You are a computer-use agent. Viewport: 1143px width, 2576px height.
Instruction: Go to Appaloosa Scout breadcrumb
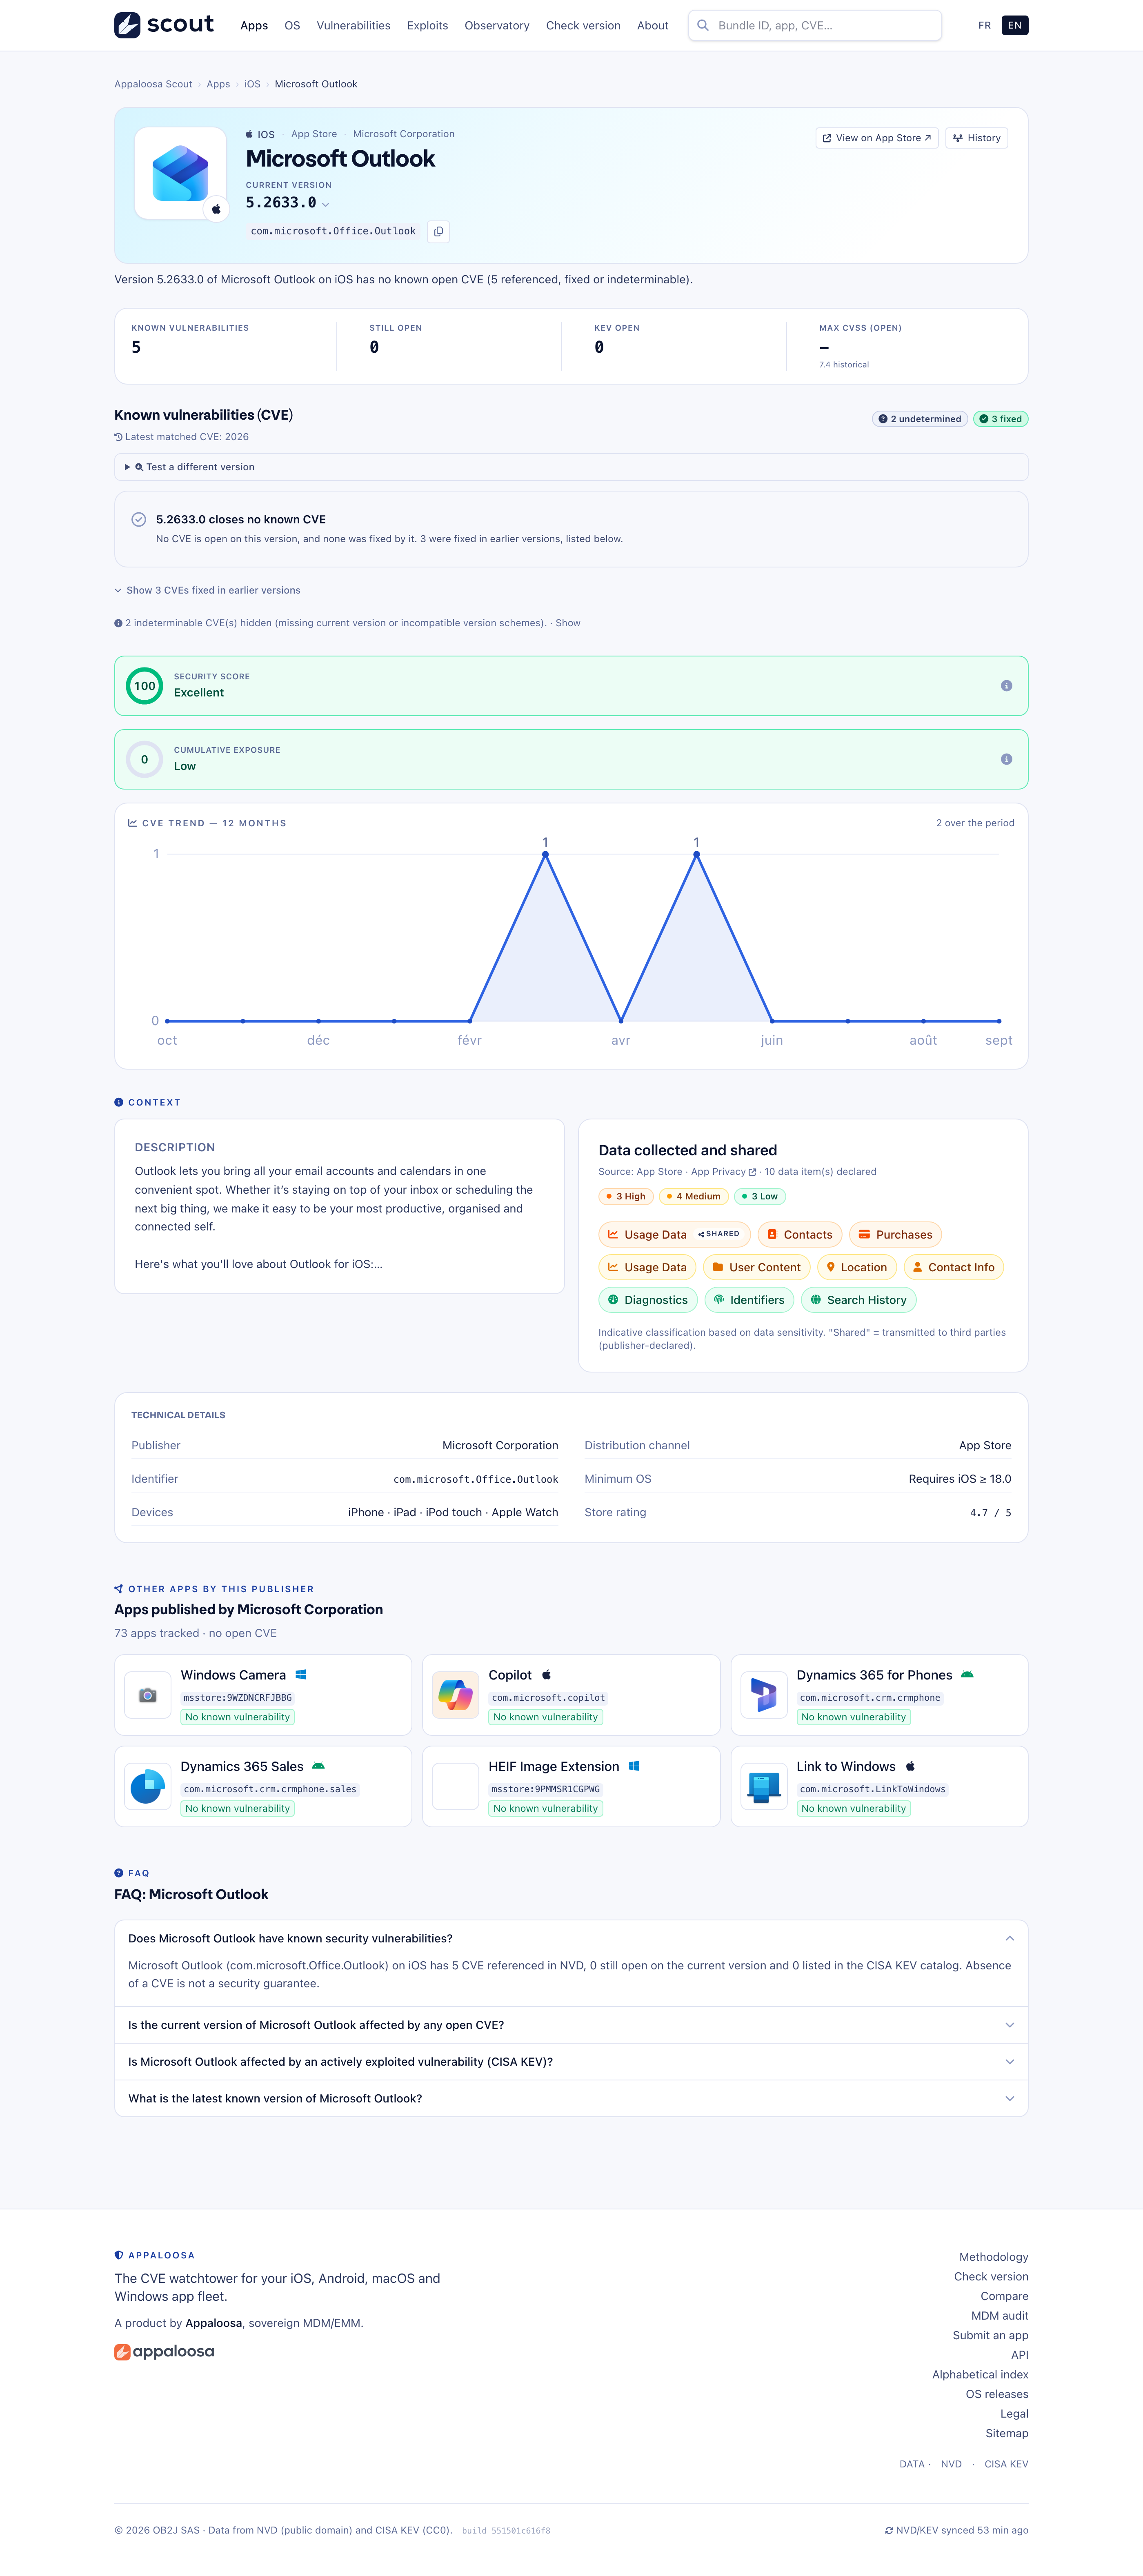pyautogui.click(x=153, y=84)
